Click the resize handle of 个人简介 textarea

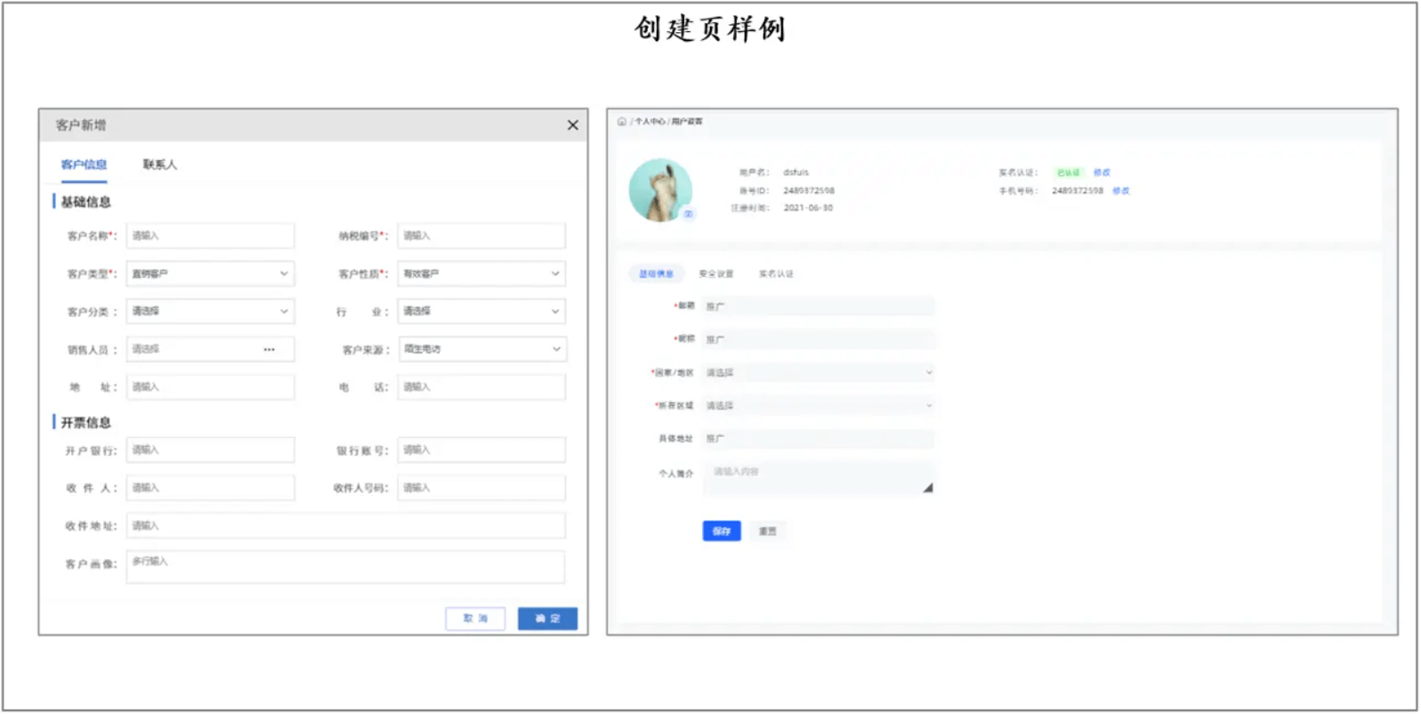(x=927, y=488)
